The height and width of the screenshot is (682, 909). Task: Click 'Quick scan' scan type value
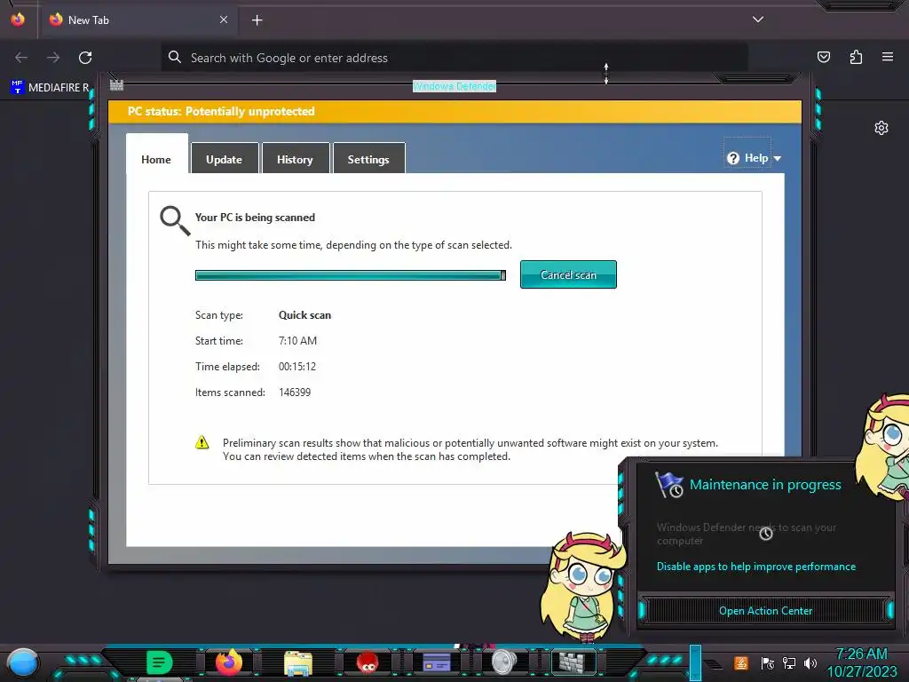(x=305, y=315)
